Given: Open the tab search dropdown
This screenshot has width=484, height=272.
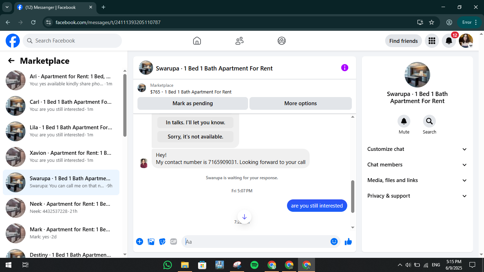Looking at the screenshot, I should tap(7, 7).
